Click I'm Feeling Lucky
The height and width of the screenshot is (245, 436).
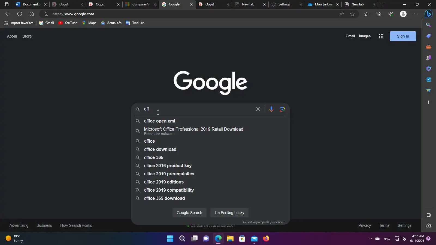229,213
